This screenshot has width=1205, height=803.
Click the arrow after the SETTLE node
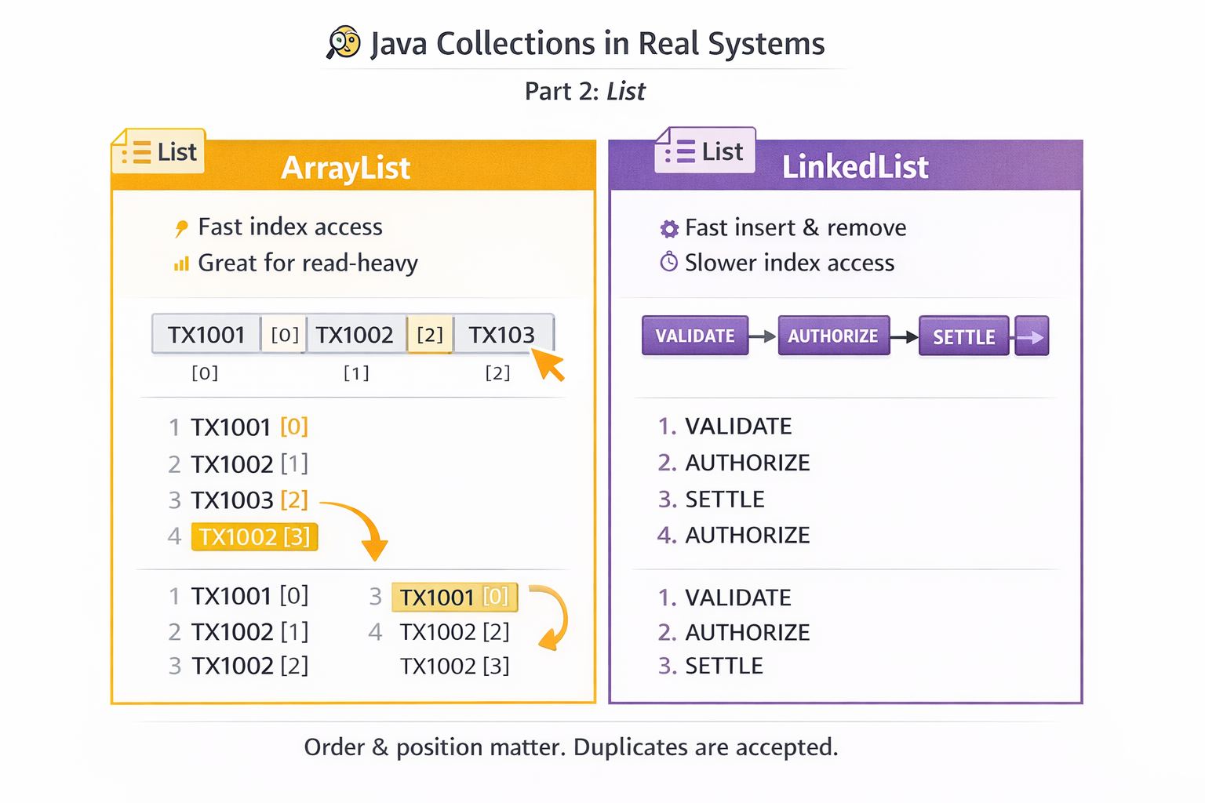(1032, 336)
